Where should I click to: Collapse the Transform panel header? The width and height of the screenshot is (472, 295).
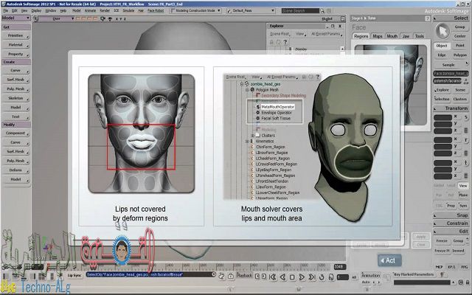(451, 108)
